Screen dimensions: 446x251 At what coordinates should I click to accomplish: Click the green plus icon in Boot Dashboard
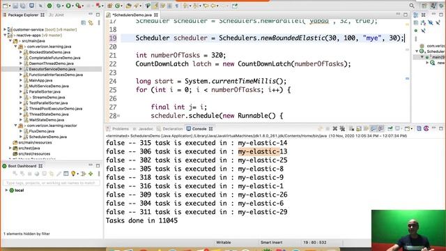tap(91, 174)
